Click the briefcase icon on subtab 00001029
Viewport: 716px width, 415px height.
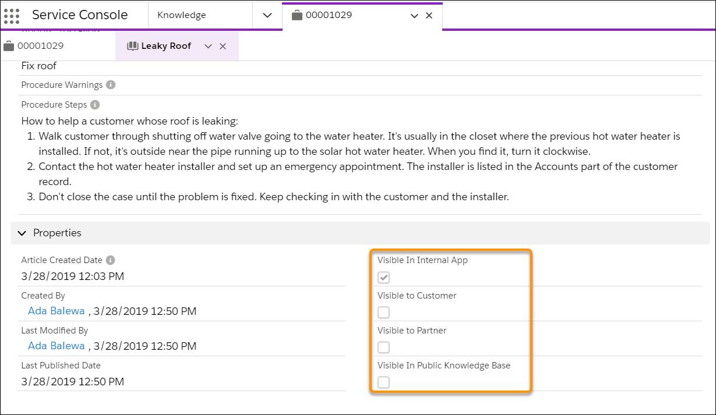tap(9, 46)
